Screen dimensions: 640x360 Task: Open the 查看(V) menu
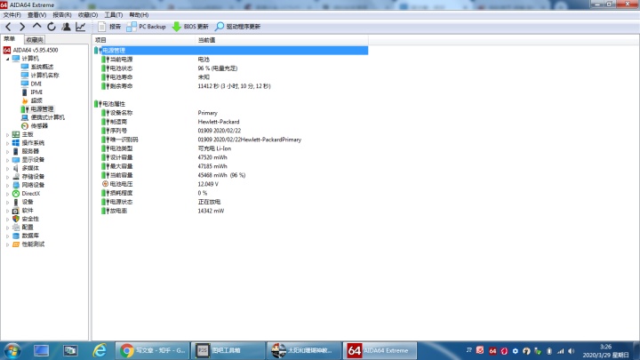(x=36, y=15)
